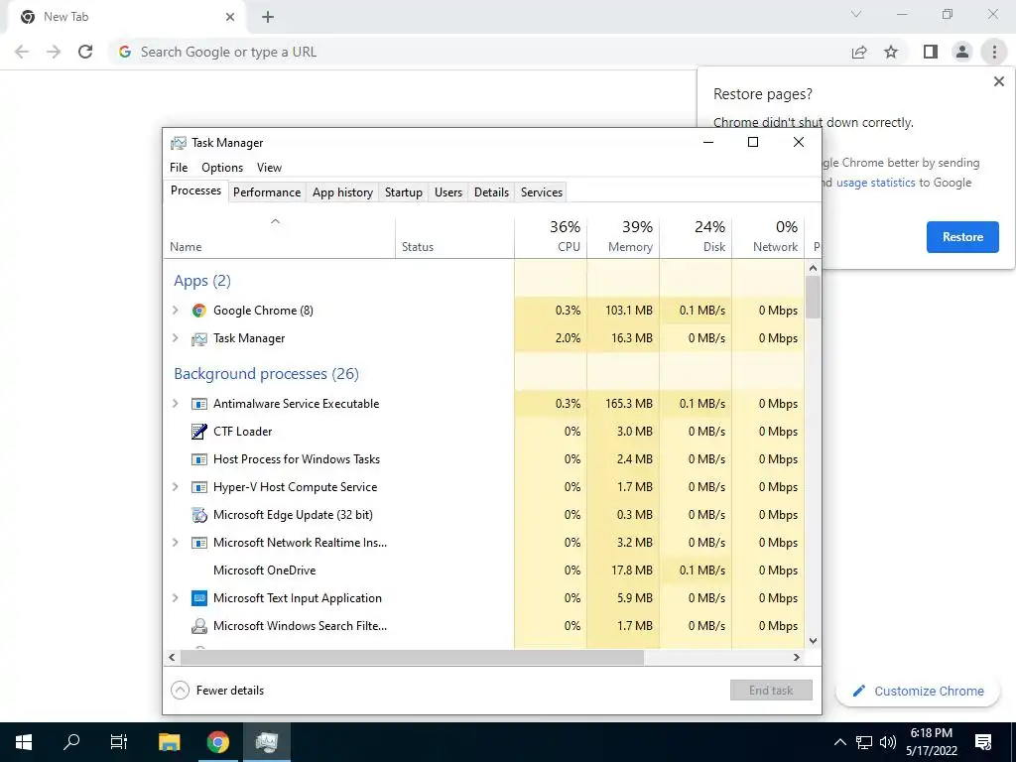Open volume control in system tray
1016x762 pixels.
click(888, 742)
